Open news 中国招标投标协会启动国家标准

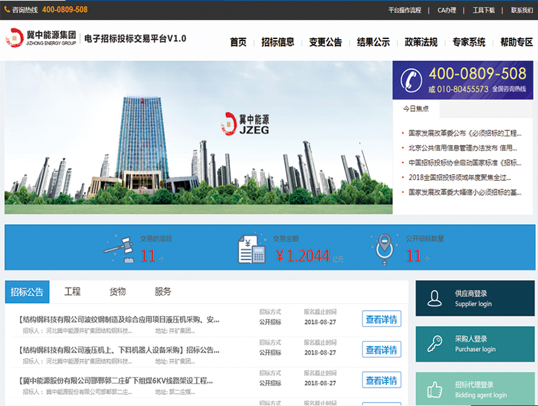[x=465, y=162]
